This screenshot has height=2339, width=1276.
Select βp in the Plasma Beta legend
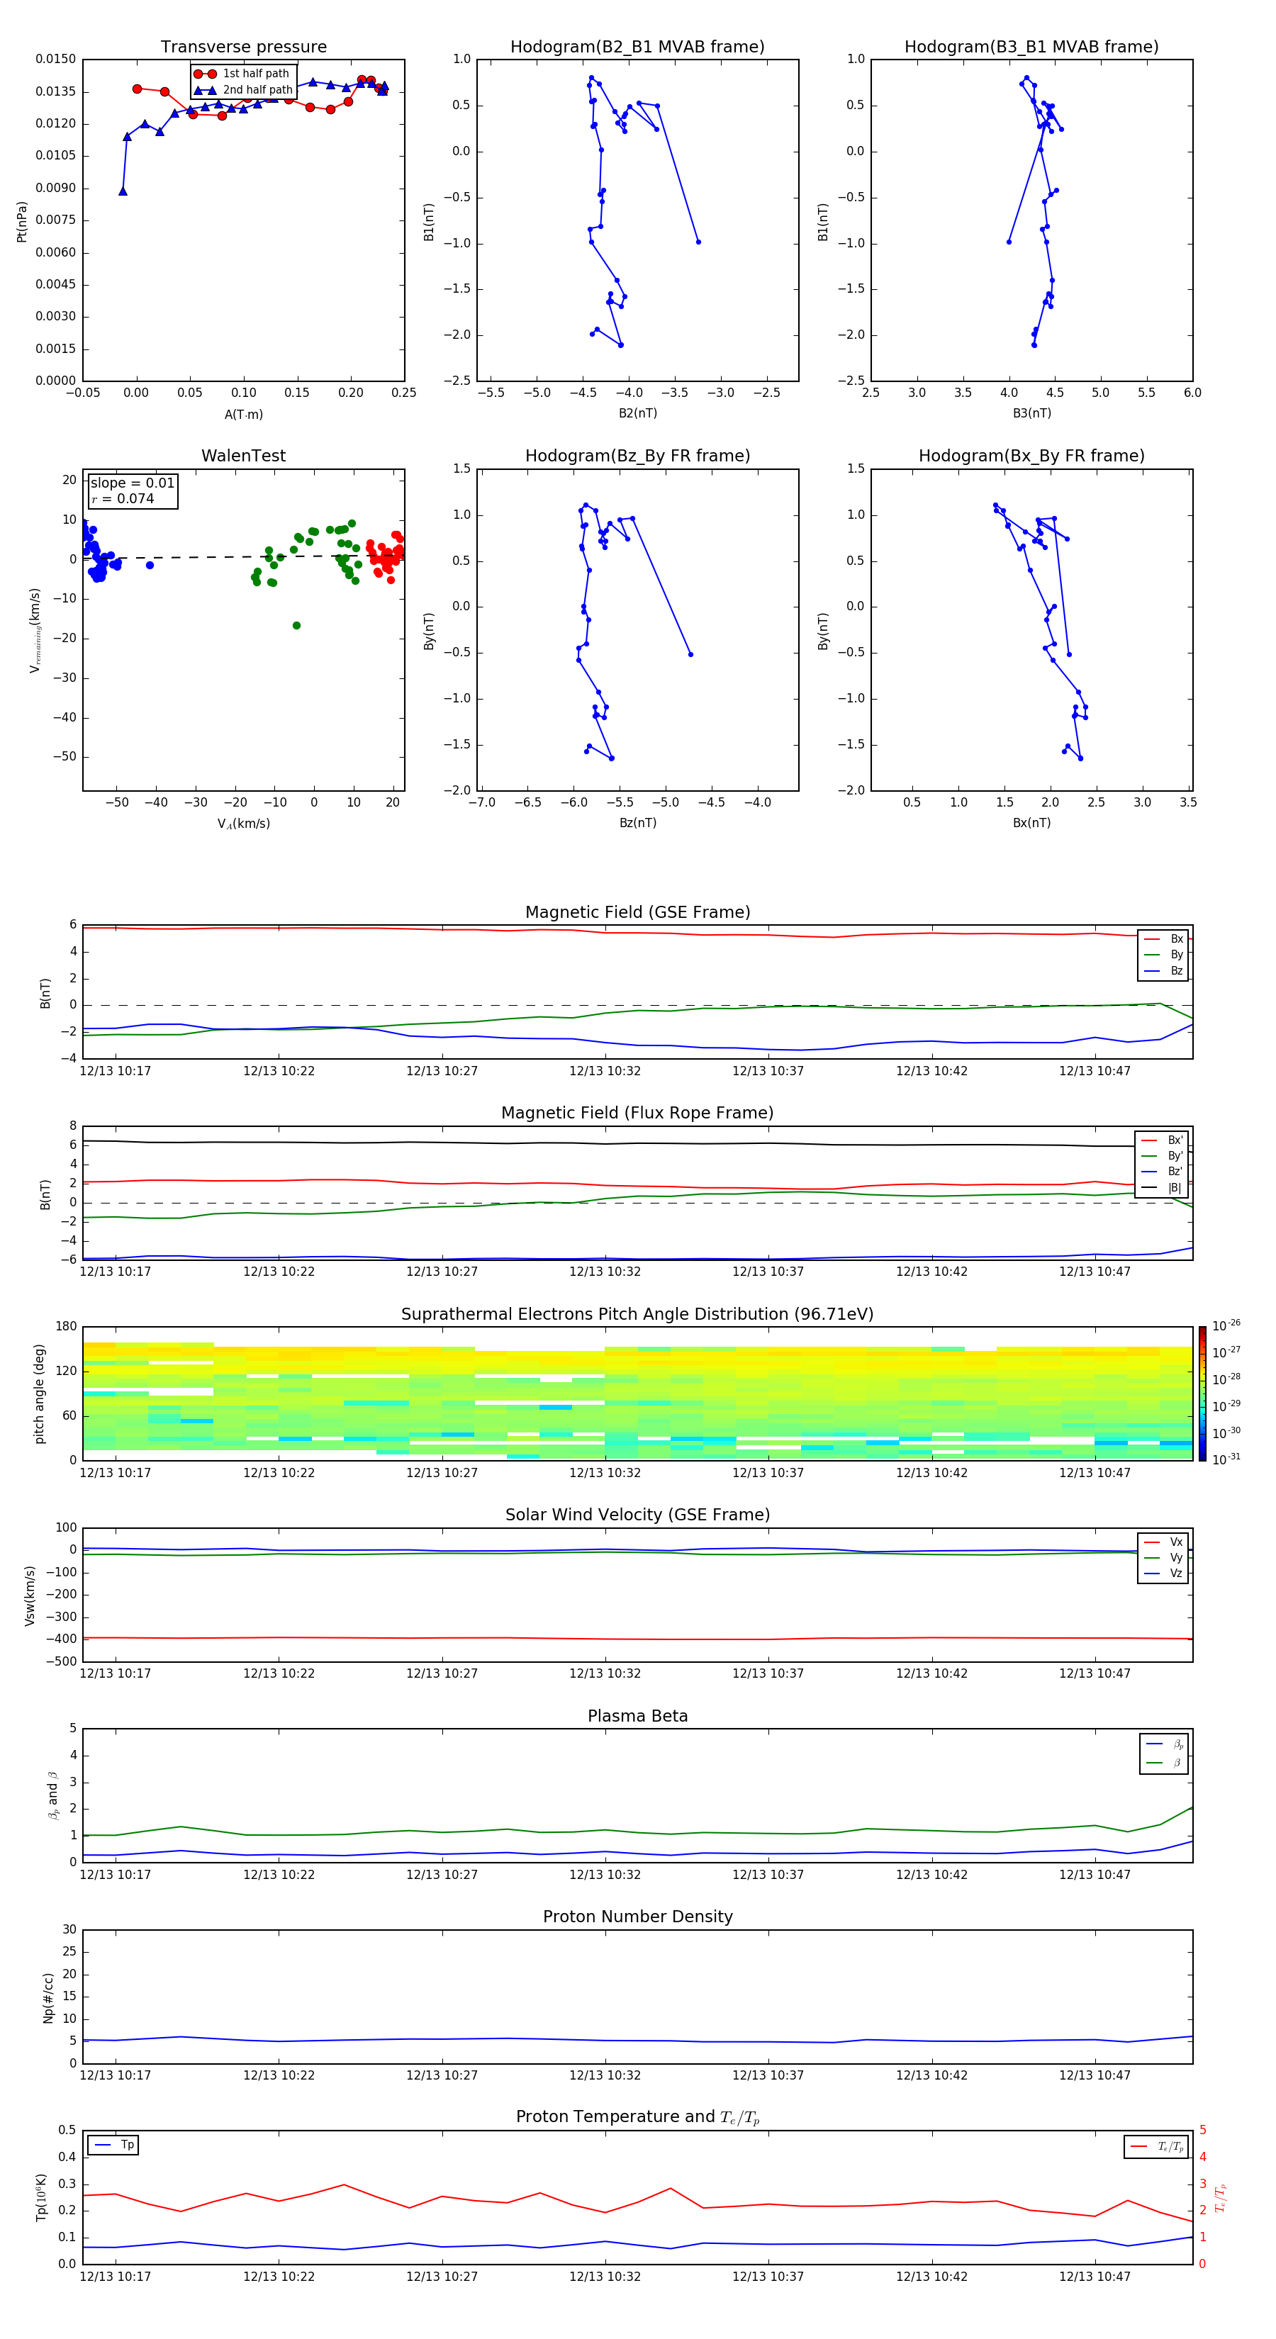click(x=1165, y=1744)
